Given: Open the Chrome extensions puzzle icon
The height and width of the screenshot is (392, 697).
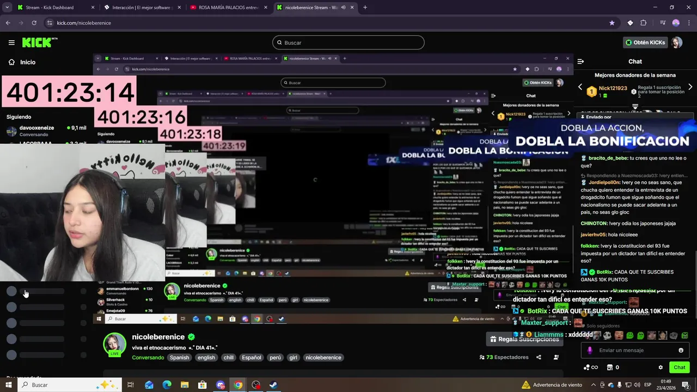Looking at the screenshot, I should pos(644,23).
